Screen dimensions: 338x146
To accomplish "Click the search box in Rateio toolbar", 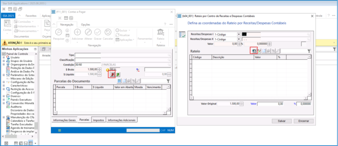I will [293, 51].
